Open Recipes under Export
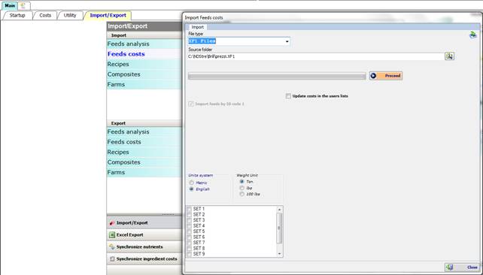This screenshot has height=275, width=483. tap(144, 153)
